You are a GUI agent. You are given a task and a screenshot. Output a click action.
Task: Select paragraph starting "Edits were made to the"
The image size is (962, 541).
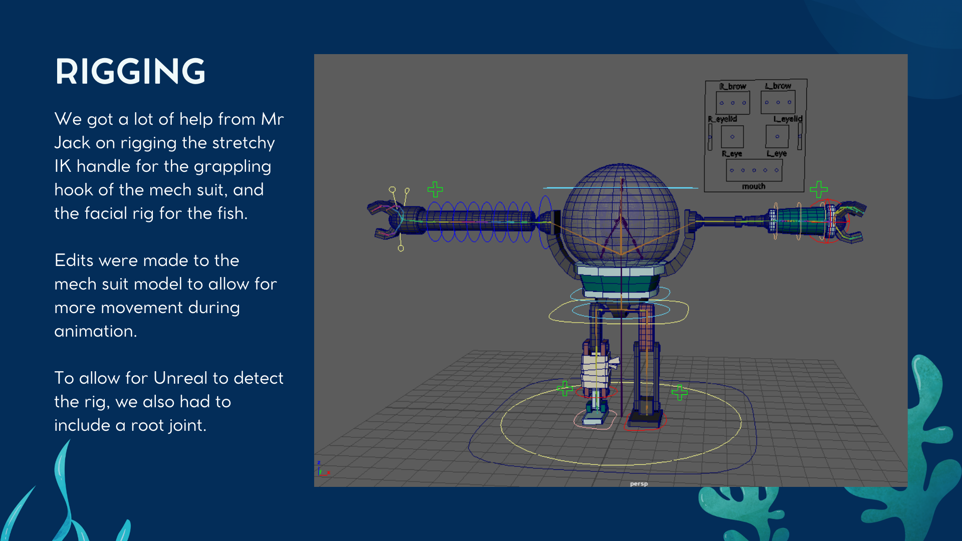pyautogui.click(x=165, y=296)
